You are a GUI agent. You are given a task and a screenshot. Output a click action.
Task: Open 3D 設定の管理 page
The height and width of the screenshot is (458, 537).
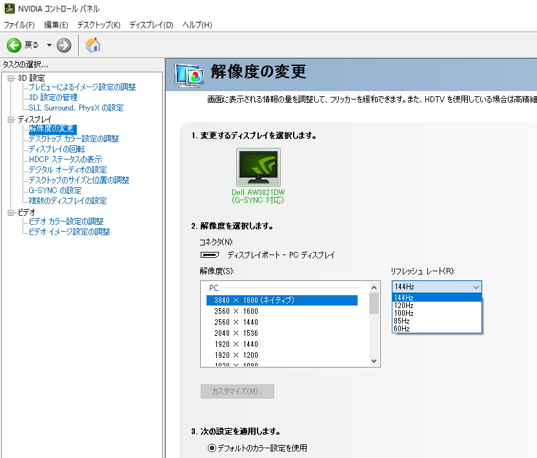(53, 98)
